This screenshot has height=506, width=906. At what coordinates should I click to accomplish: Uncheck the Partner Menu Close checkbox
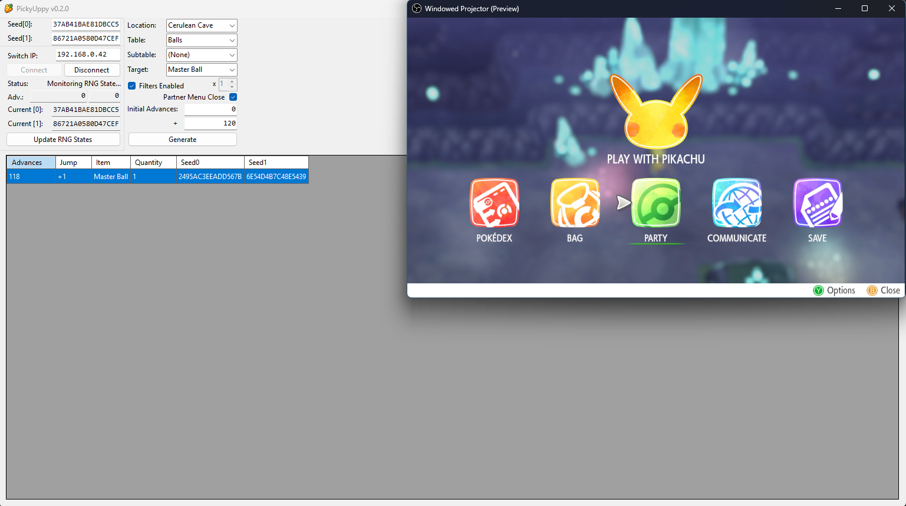coord(233,97)
